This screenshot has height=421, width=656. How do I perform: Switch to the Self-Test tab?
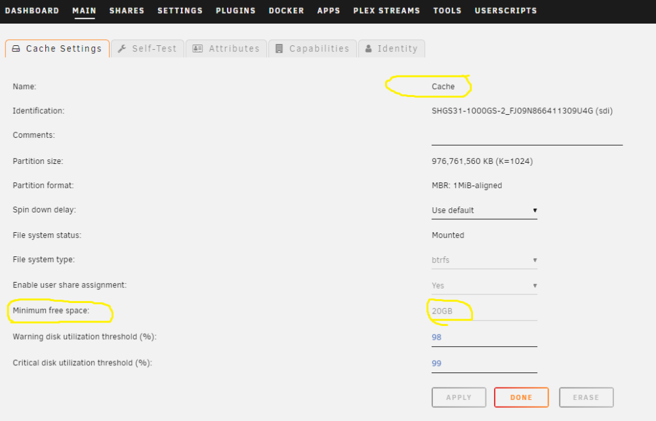coord(148,49)
